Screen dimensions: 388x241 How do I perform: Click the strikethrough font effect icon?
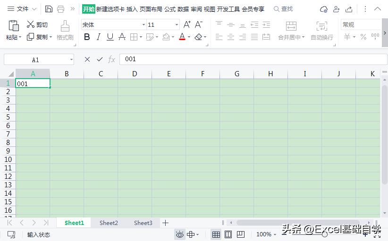click(122, 37)
